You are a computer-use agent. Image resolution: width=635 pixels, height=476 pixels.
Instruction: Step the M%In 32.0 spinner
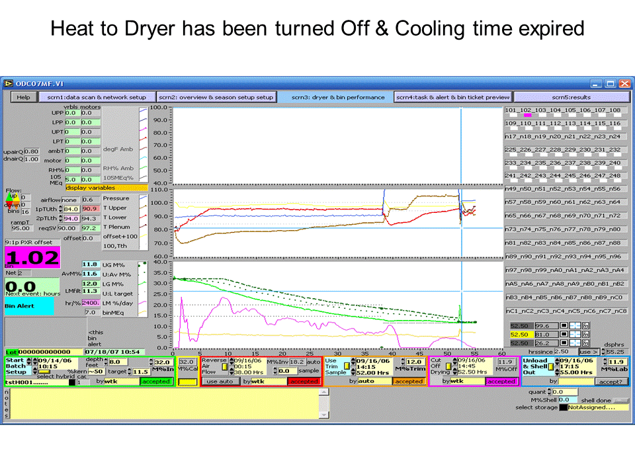[x=151, y=362]
